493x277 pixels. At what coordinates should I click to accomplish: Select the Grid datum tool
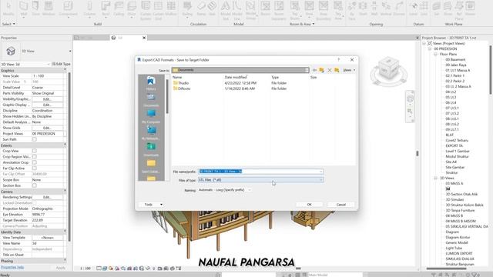coord(424,8)
